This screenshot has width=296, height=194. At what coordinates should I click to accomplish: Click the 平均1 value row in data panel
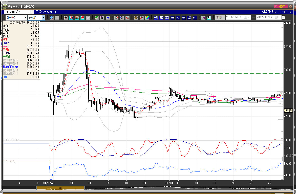pos(21,50)
